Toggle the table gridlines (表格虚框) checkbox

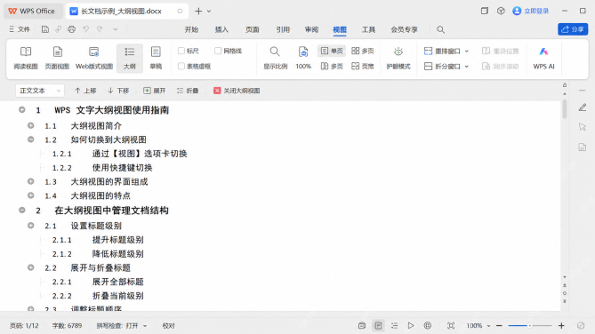[181, 67]
